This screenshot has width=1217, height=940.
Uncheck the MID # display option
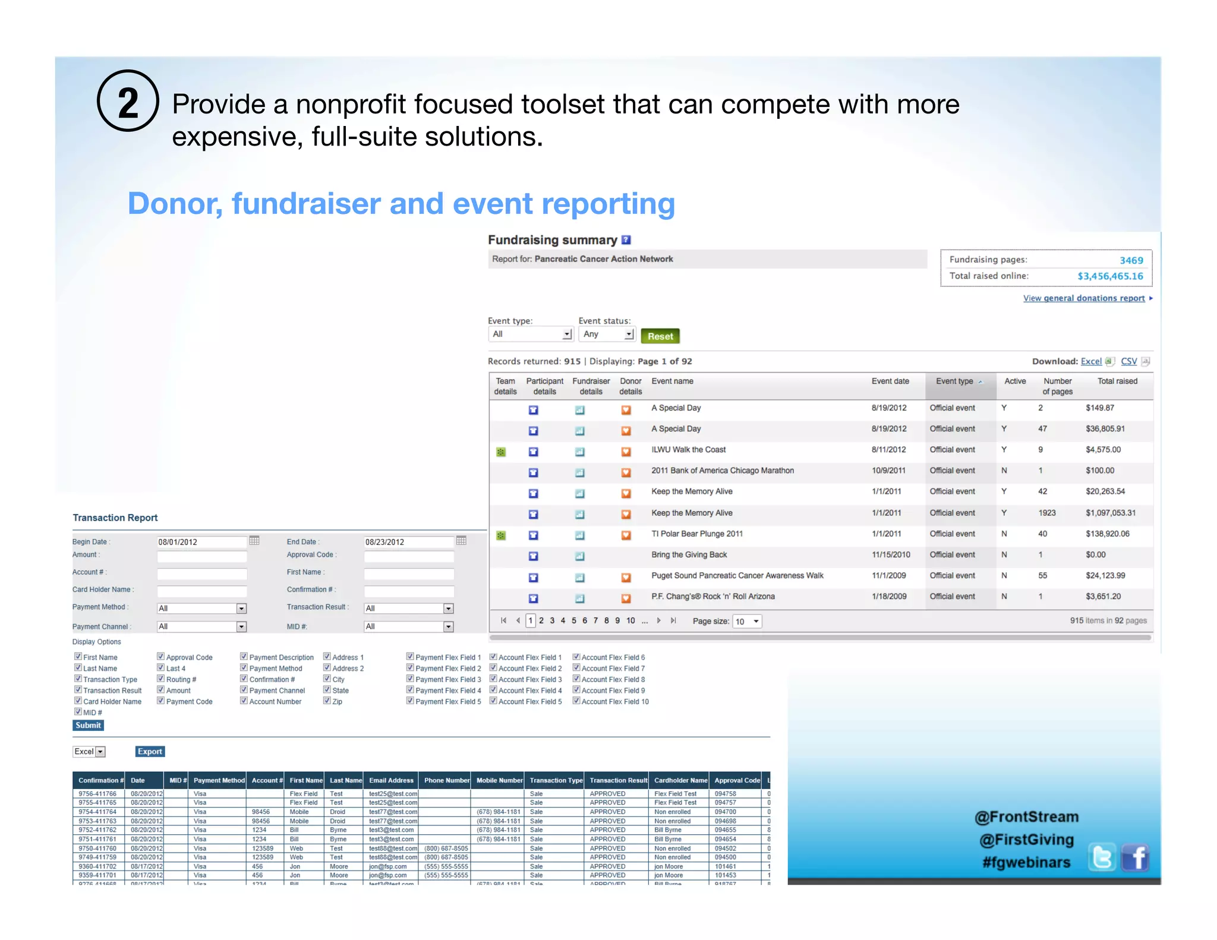(x=78, y=712)
